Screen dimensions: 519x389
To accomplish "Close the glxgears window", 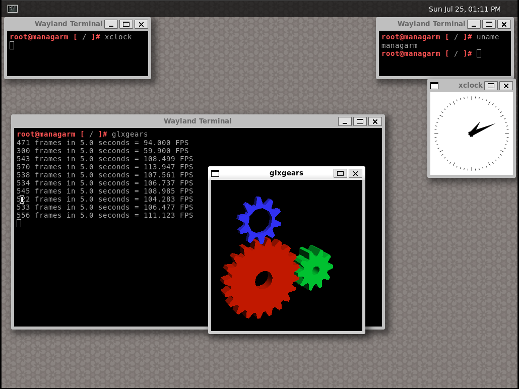I will (355, 173).
